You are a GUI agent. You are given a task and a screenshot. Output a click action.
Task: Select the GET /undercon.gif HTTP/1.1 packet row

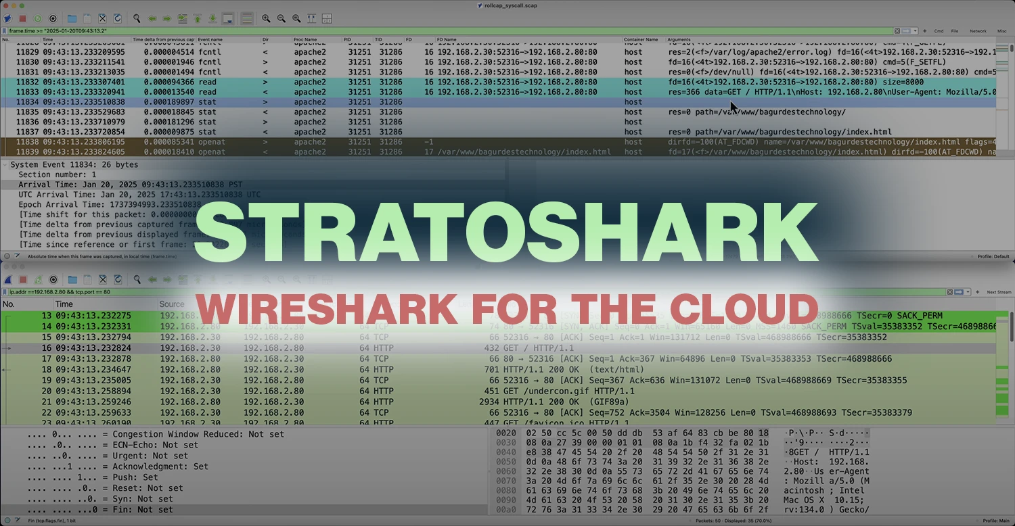[568, 391]
